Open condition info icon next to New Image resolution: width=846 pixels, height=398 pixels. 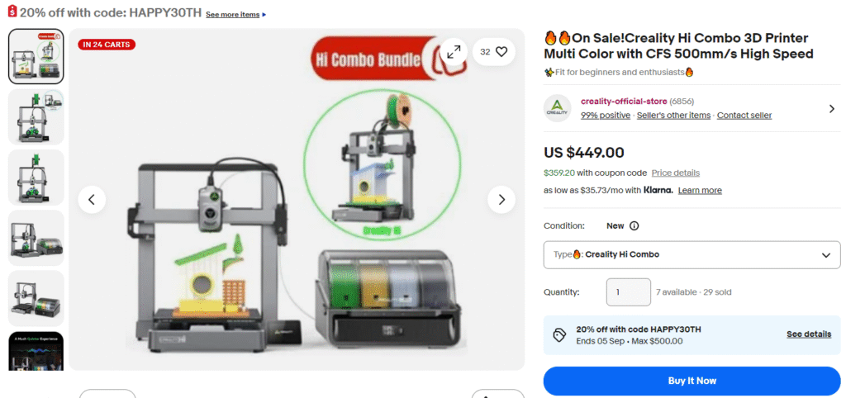pos(634,226)
